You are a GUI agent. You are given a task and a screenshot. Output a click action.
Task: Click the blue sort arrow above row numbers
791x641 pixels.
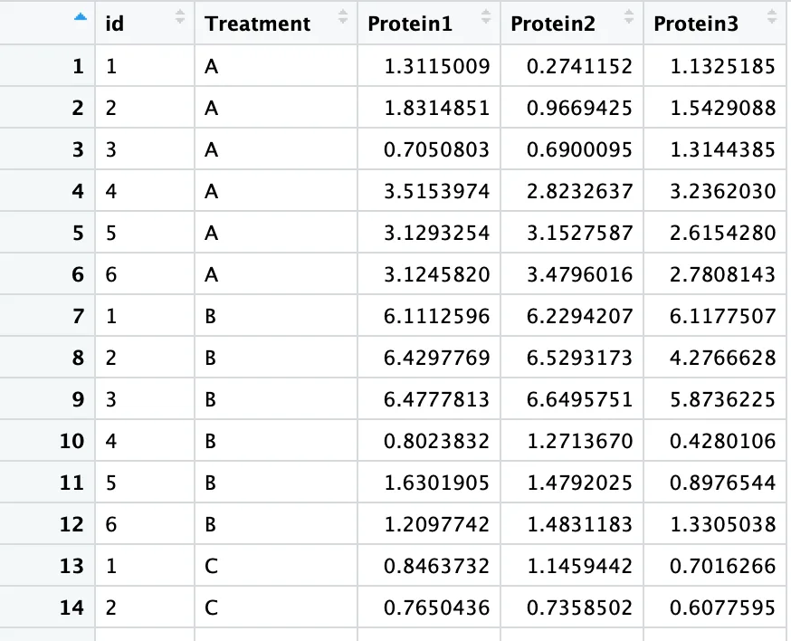[x=82, y=17]
